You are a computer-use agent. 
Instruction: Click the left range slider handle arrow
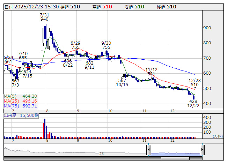pos(149,150)
